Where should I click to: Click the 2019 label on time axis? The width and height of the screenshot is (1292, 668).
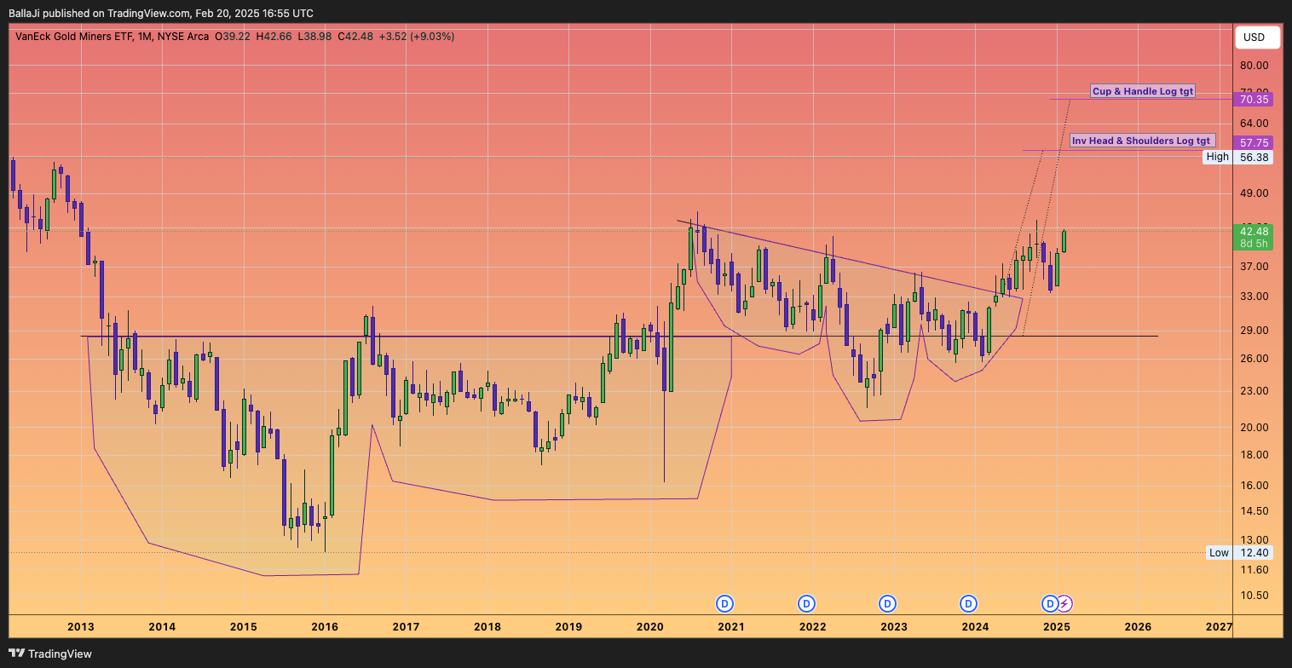click(568, 627)
